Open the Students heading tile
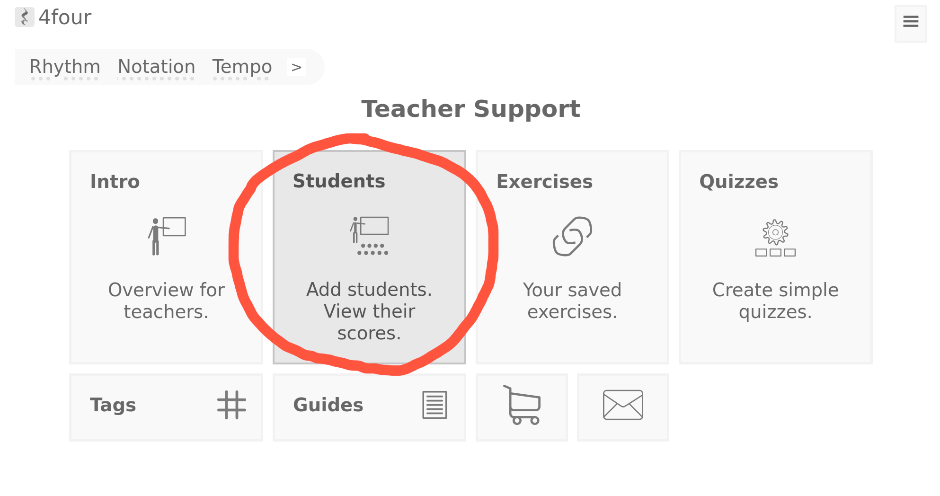 pyautogui.click(x=339, y=181)
